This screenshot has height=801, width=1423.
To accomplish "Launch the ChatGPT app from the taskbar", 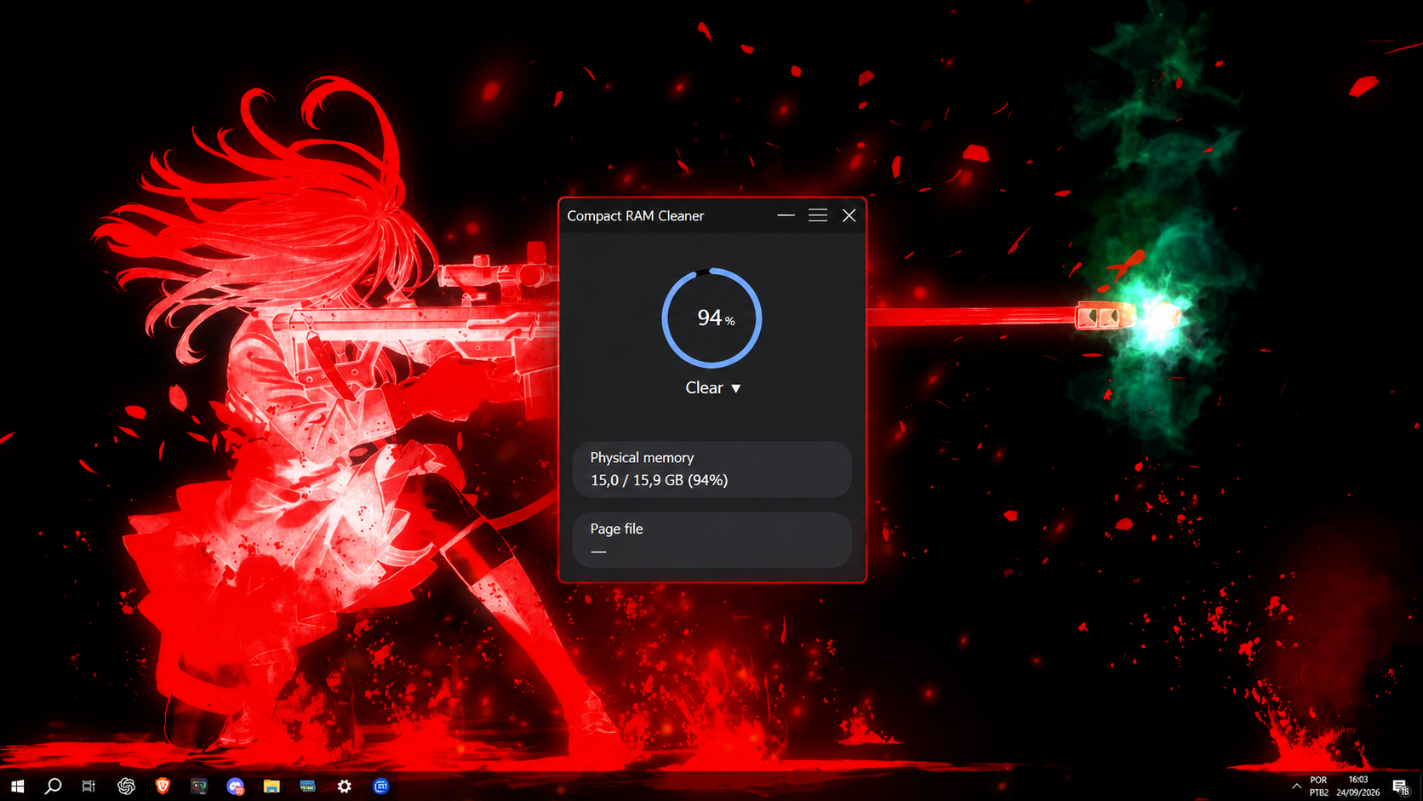I will [x=126, y=786].
